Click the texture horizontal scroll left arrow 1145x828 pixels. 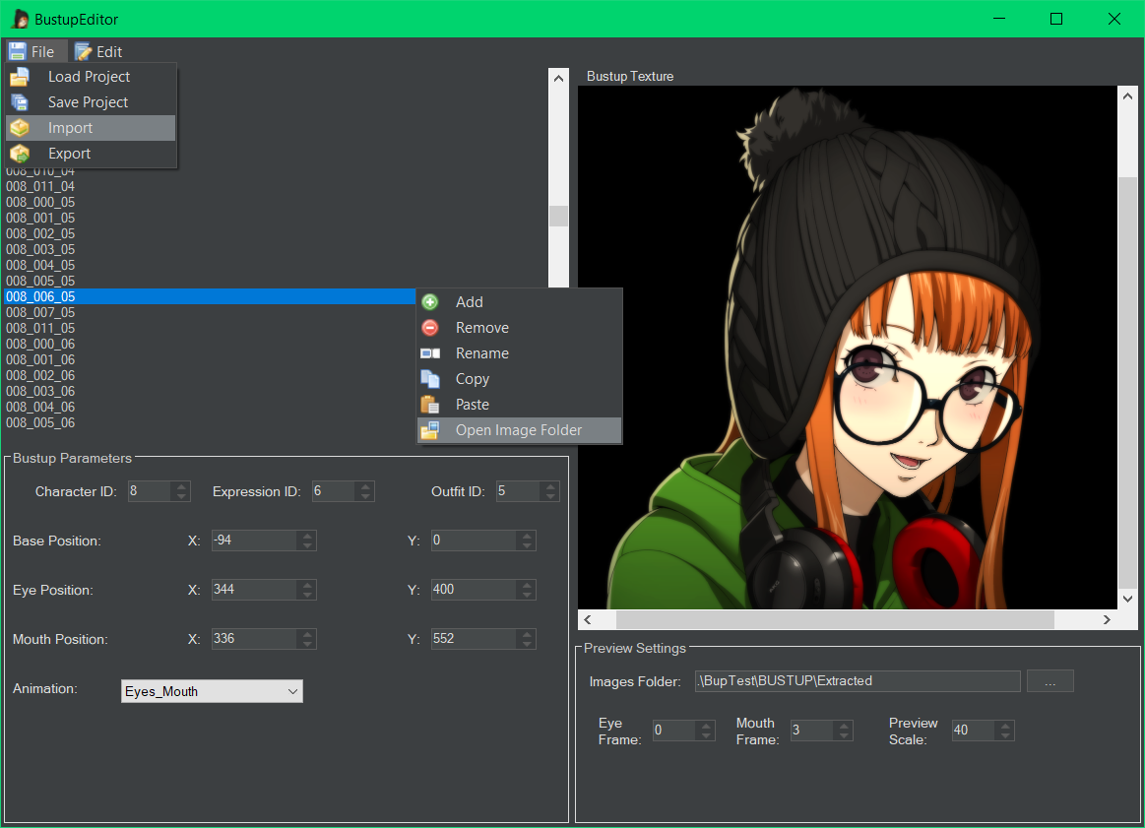point(588,620)
